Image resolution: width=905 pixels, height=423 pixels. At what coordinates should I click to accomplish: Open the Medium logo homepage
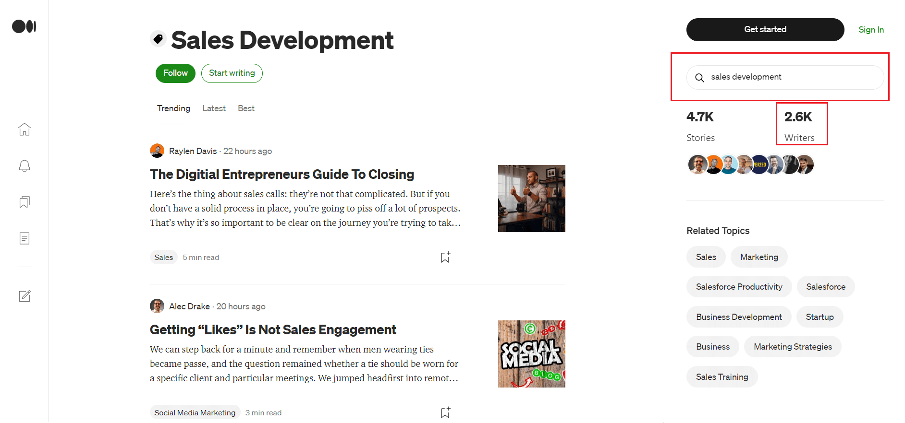coord(24,26)
